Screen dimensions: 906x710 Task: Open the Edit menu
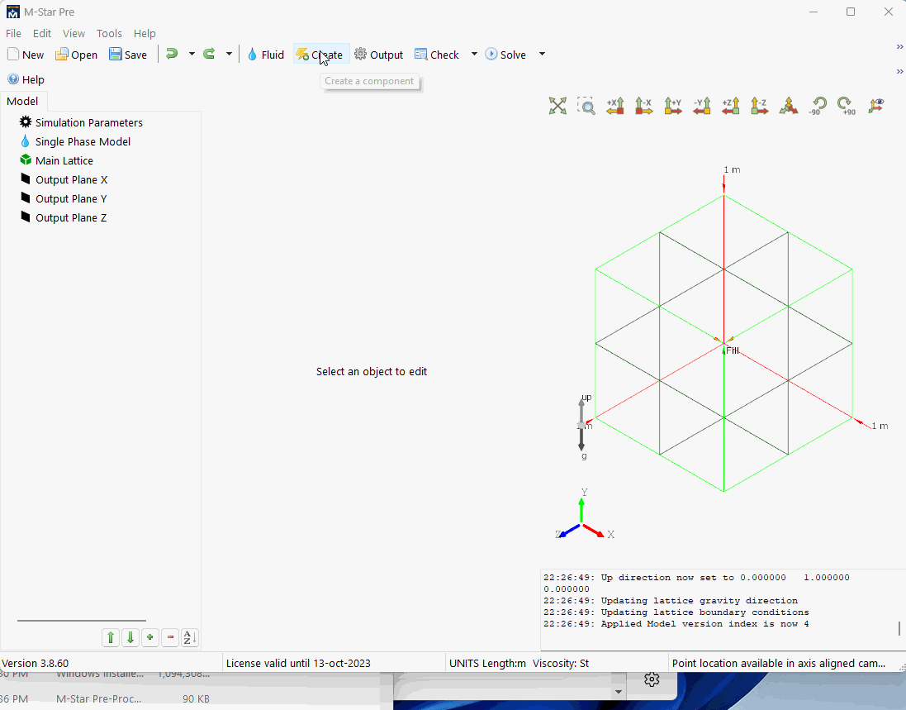click(42, 34)
